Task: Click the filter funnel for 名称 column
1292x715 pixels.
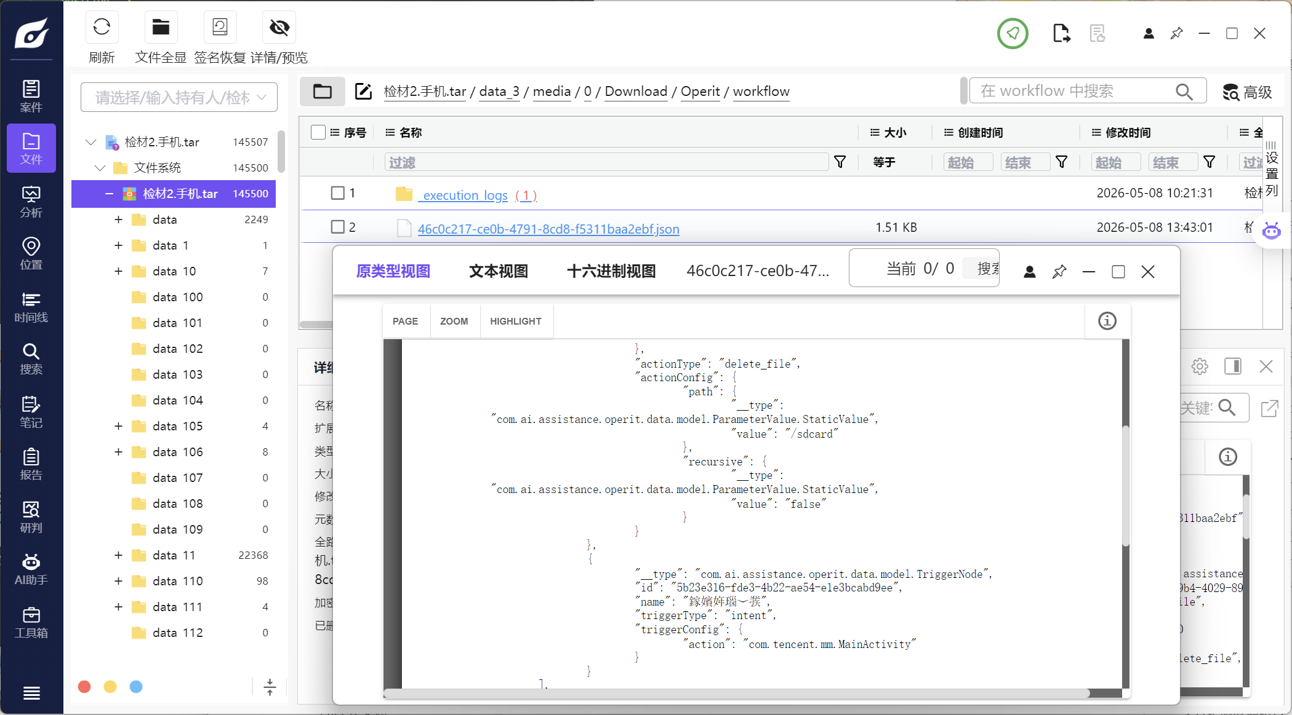Action: click(x=840, y=162)
